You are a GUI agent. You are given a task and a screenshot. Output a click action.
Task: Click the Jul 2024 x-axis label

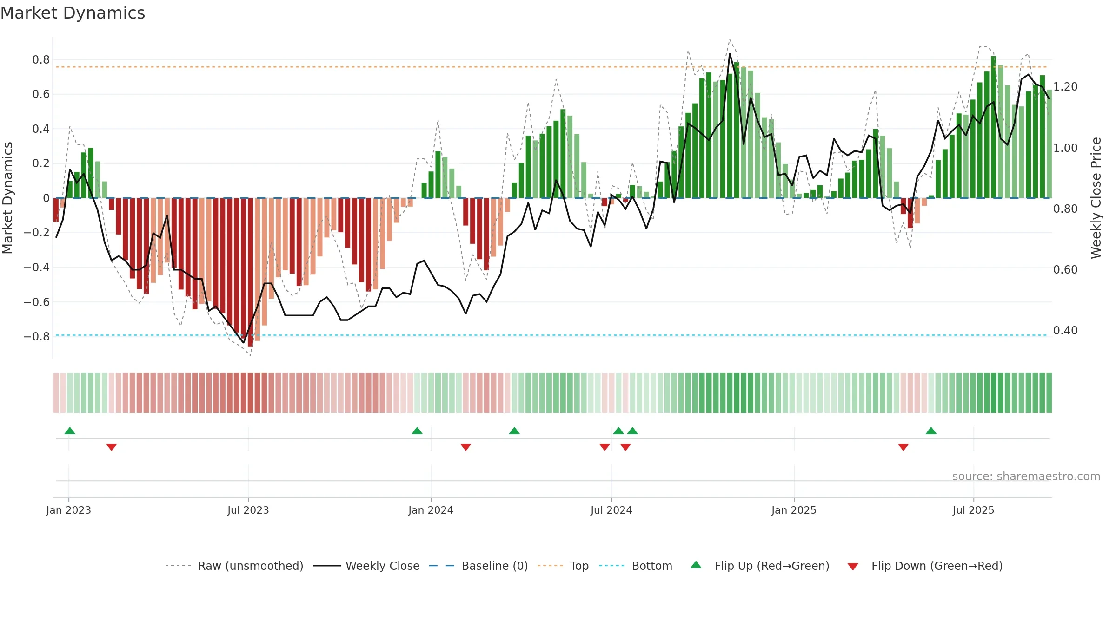[611, 510]
